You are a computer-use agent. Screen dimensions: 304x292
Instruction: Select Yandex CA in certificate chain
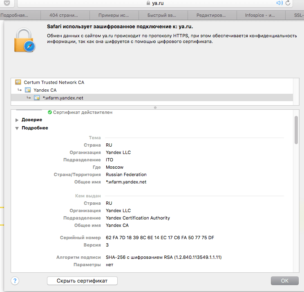(x=152, y=90)
